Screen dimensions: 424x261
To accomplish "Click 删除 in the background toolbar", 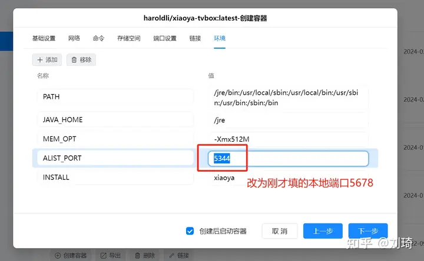I will click(145, 255).
